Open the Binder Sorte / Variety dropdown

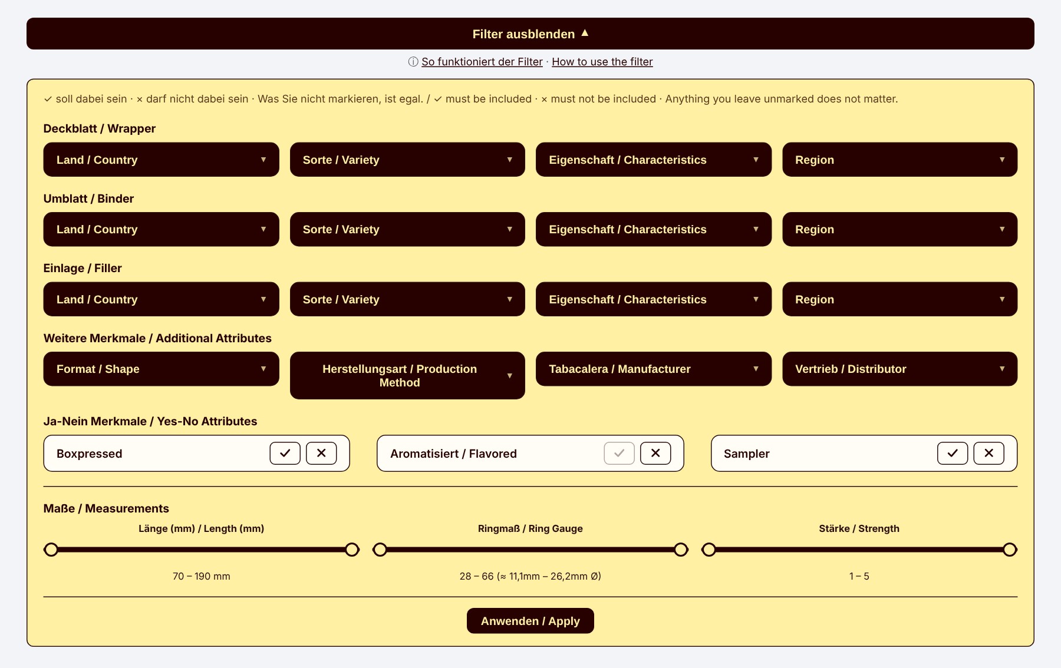pyautogui.click(x=407, y=229)
